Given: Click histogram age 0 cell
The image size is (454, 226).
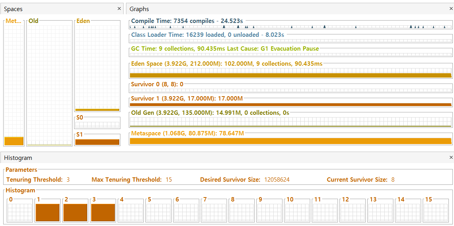Looking at the screenshot, I should pyautogui.click(x=20, y=212).
